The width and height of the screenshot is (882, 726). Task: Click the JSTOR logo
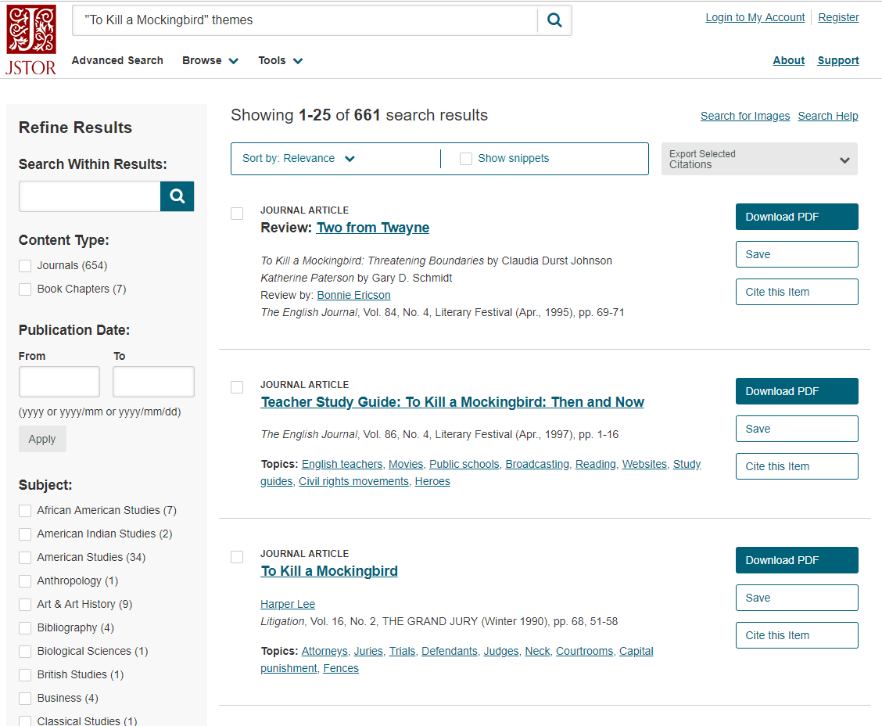pyautogui.click(x=31, y=39)
